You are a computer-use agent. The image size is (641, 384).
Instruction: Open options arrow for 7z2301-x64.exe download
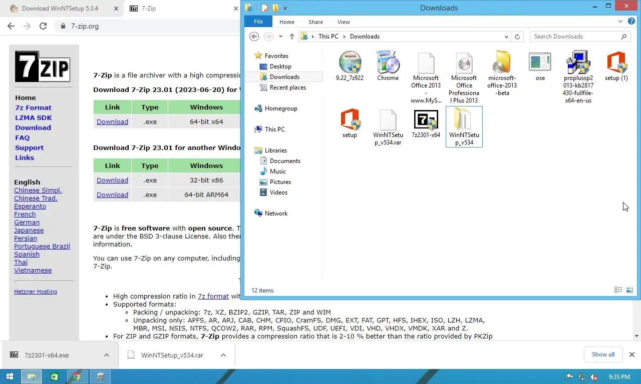pyautogui.click(x=106, y=355)
